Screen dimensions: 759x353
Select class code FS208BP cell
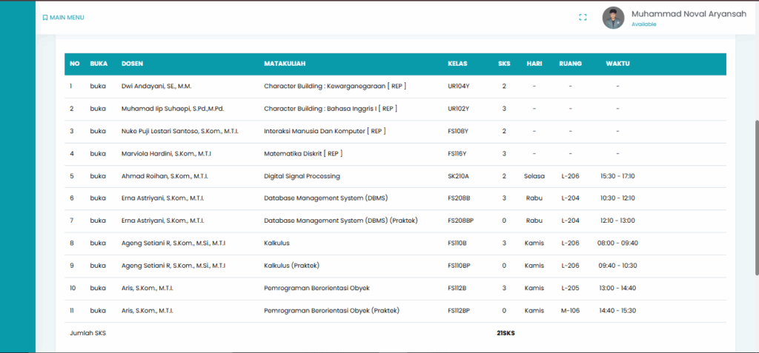[x=460, y=221]
